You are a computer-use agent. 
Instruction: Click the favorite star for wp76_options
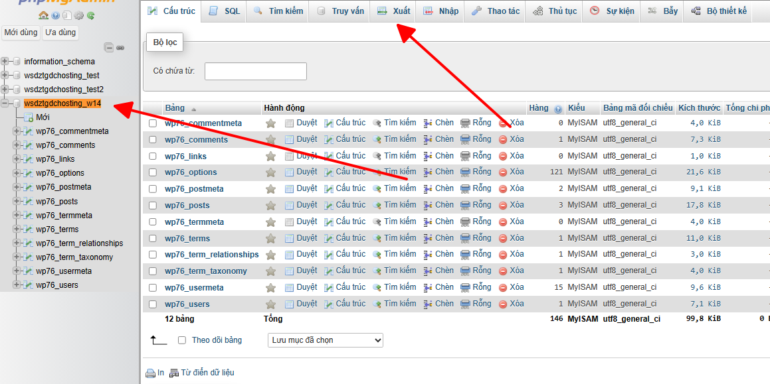[270, 172]
